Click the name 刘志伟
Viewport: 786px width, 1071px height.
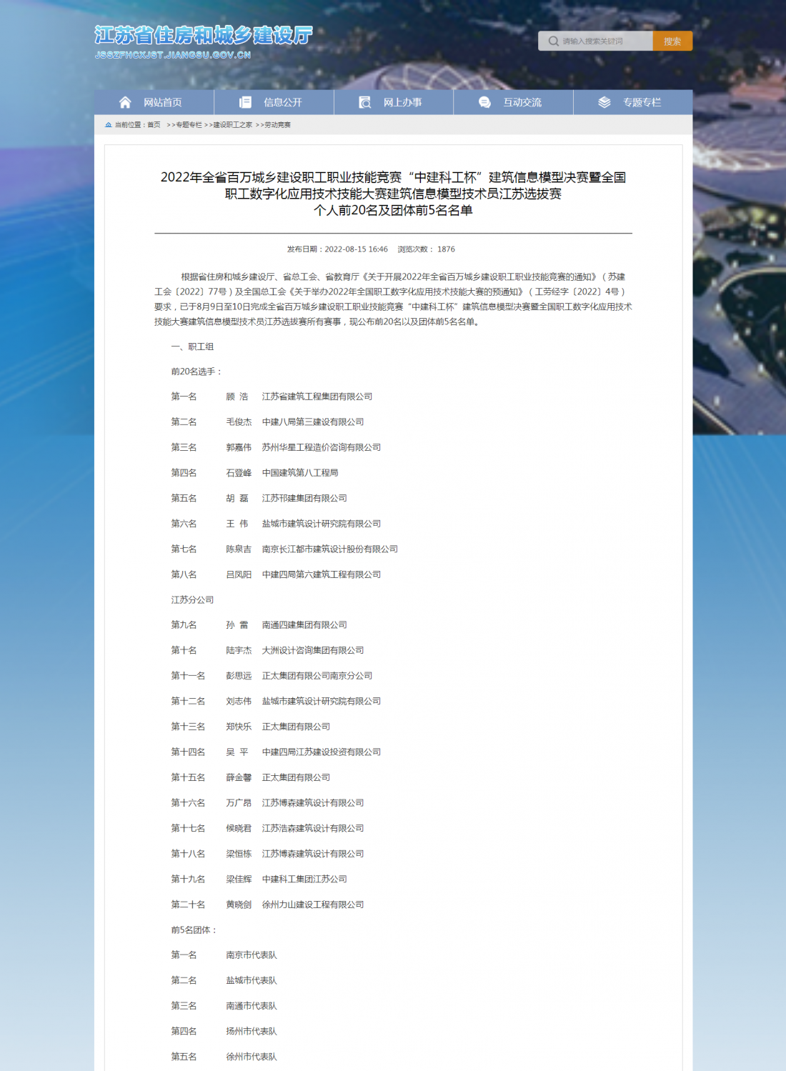pos(239,702)
